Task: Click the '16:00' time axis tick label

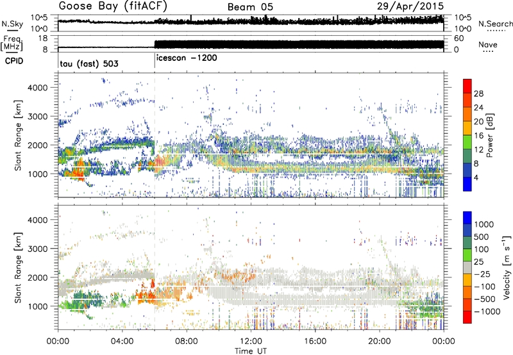Action: 315,342
